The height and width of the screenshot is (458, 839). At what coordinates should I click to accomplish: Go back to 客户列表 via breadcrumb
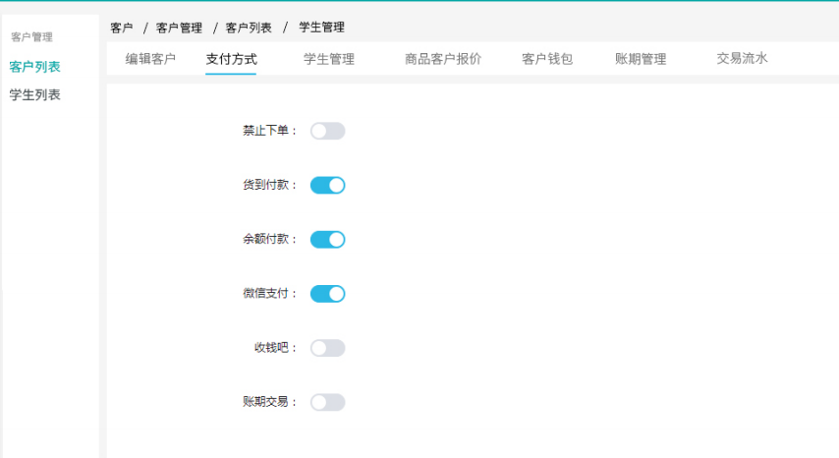pos(249,28)
